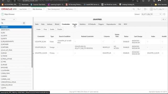This screenshot has height=94, width=168.
Task: Select the D_SONGS table
Action: [16, 53]
